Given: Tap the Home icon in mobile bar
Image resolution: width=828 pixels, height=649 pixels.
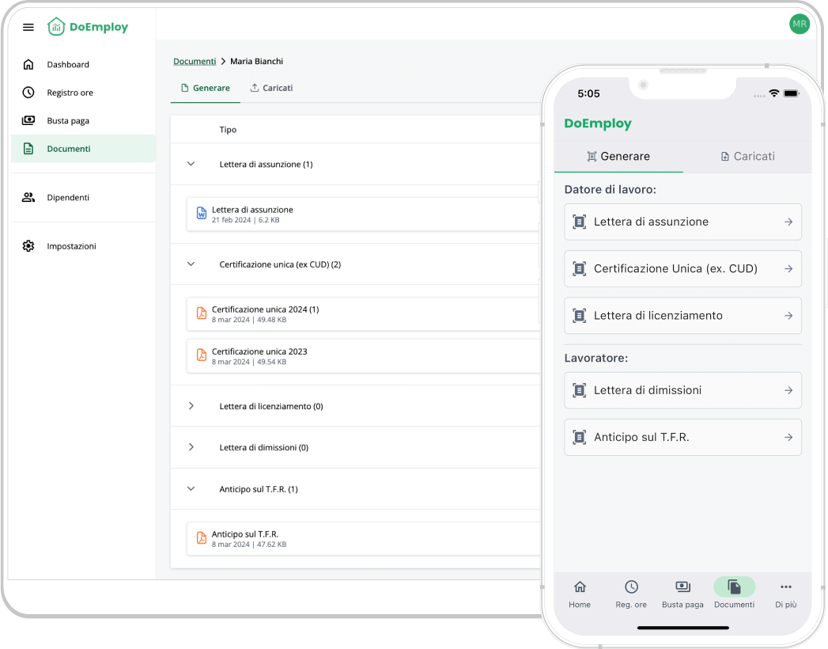Looking at the screenshot, I should point(580,587).
